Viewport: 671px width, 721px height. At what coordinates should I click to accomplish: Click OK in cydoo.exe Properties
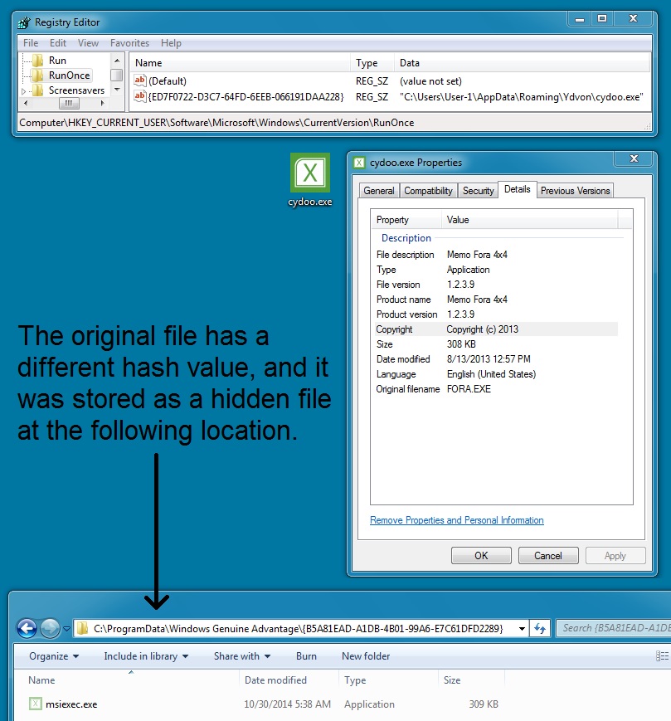coord(481,555)
